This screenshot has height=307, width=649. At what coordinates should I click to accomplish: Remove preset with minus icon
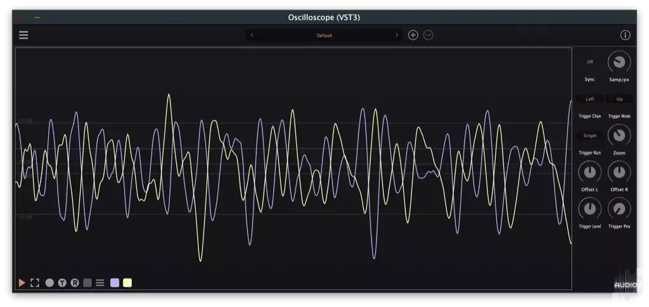pyautogui.click(x=428, y=35)
